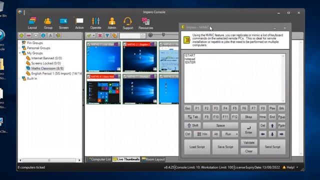Click the Validate button

click(x=249, y=142)
